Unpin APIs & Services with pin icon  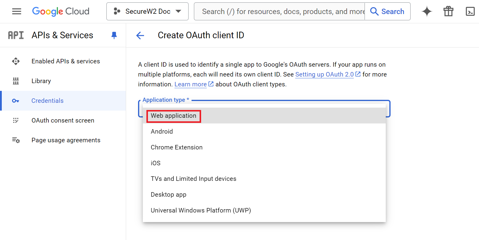coord(114,35)
